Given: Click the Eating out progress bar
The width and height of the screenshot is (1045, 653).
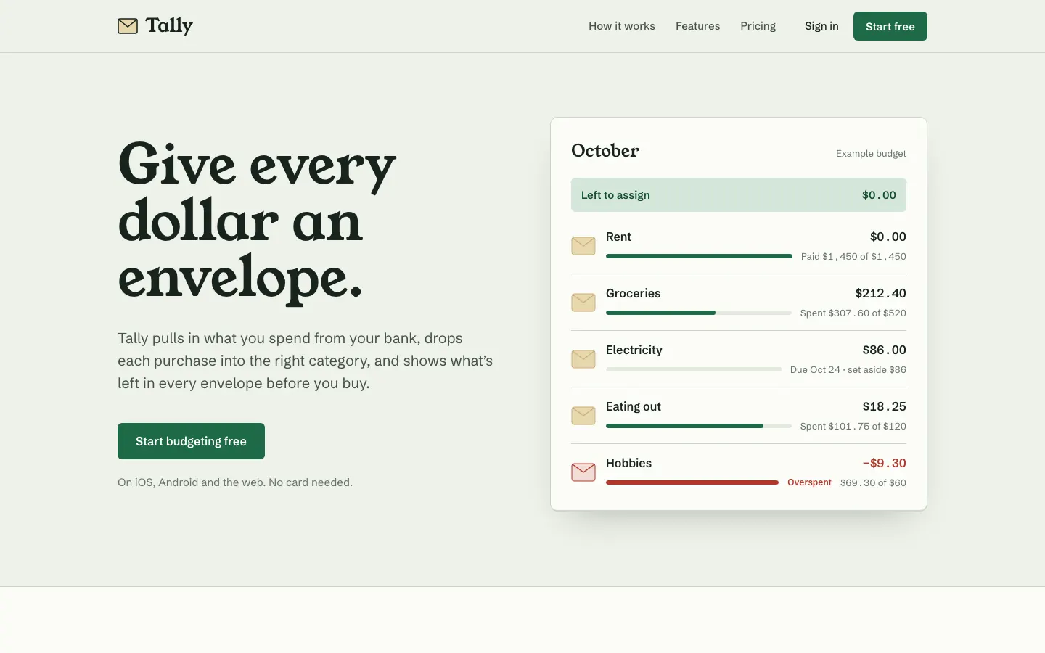Looking at the screenshot, I should coord(699,426).
